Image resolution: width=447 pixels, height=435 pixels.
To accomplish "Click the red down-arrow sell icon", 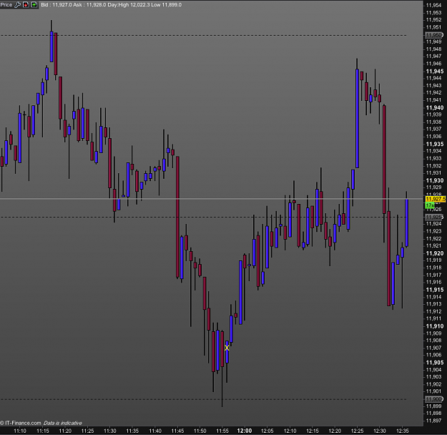I will [x=26, y=4].
